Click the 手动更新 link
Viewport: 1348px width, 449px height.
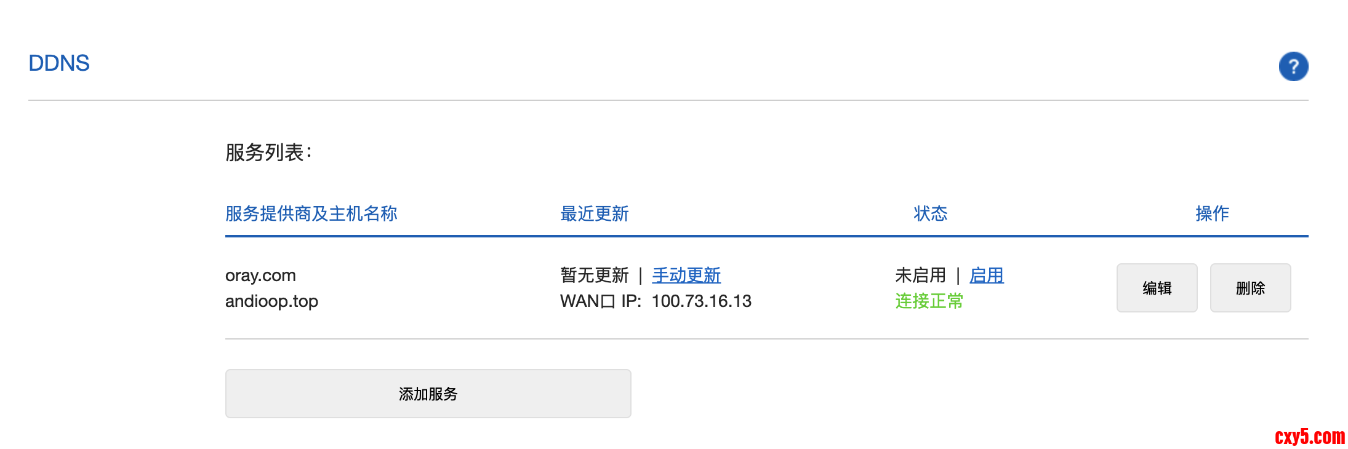[x=686, y=275]
